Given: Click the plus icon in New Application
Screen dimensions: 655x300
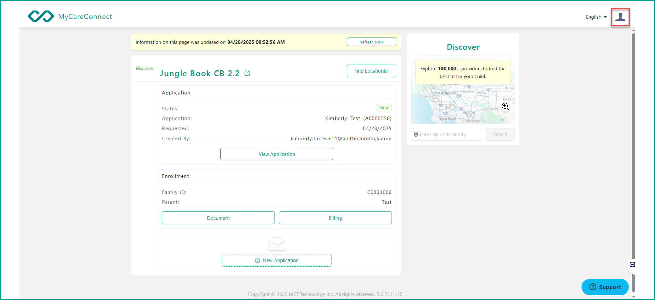Looking at the screenshot, I should point(258,260).
